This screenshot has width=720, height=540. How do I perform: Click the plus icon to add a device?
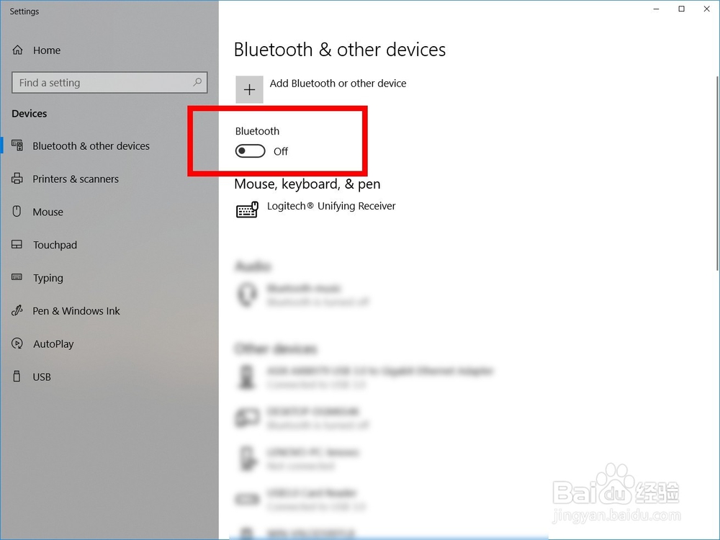(x=249, y=89)
